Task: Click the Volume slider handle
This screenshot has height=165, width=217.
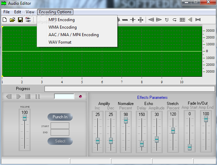Action: tap(24, 118)
